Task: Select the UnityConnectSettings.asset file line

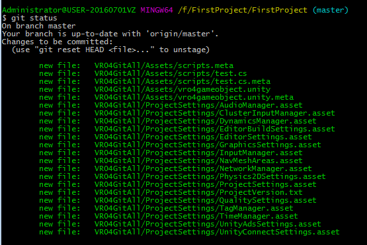Action: point(189,232)
